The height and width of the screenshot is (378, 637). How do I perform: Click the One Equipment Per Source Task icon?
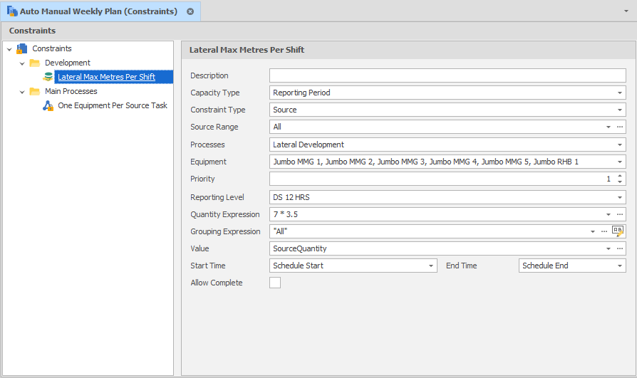[48, 105]
